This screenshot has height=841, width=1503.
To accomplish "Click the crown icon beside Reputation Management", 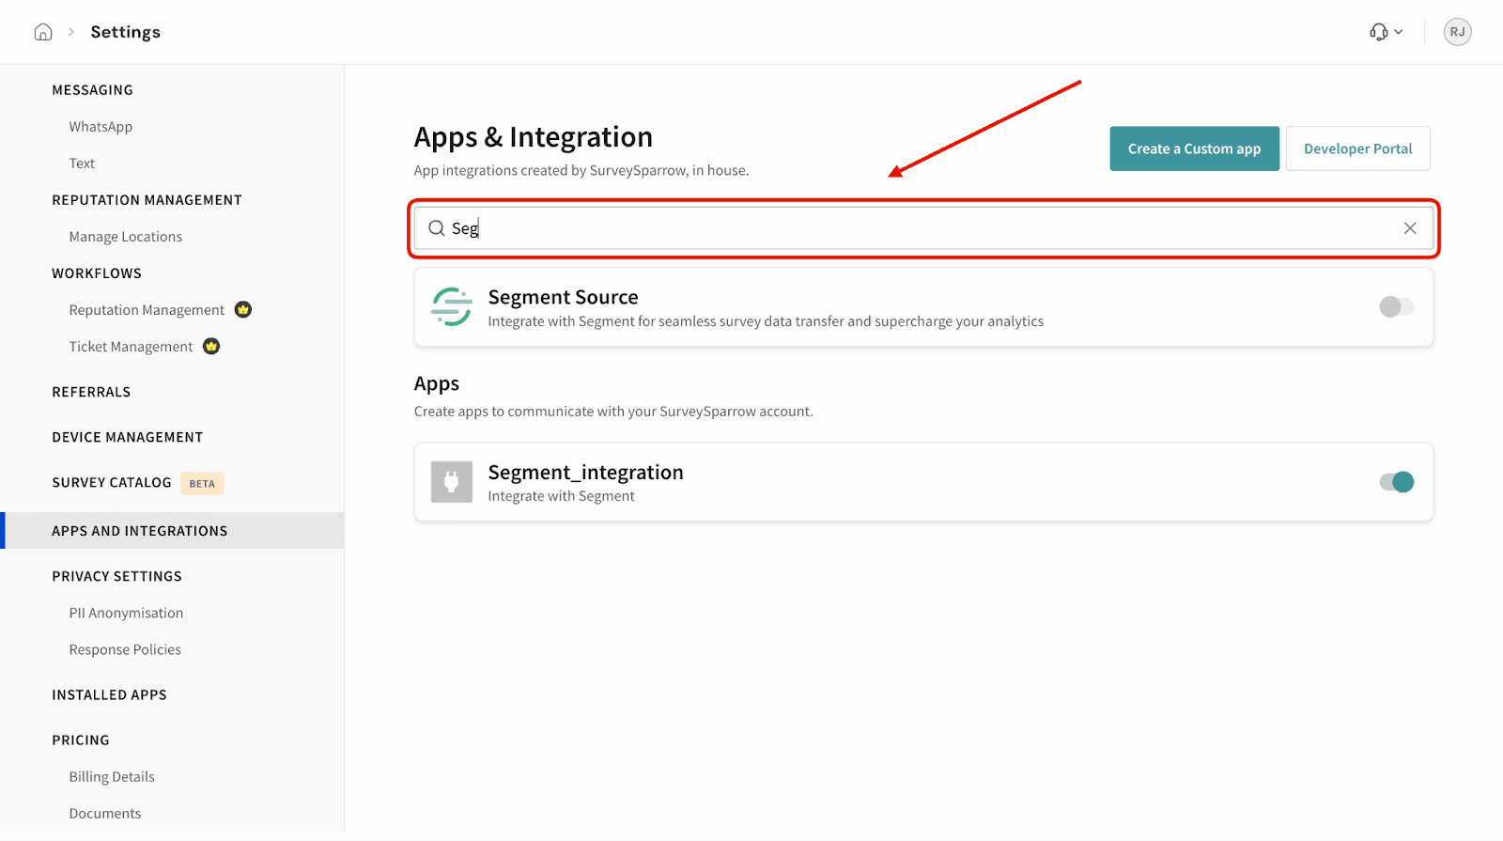I will [243, 310].
